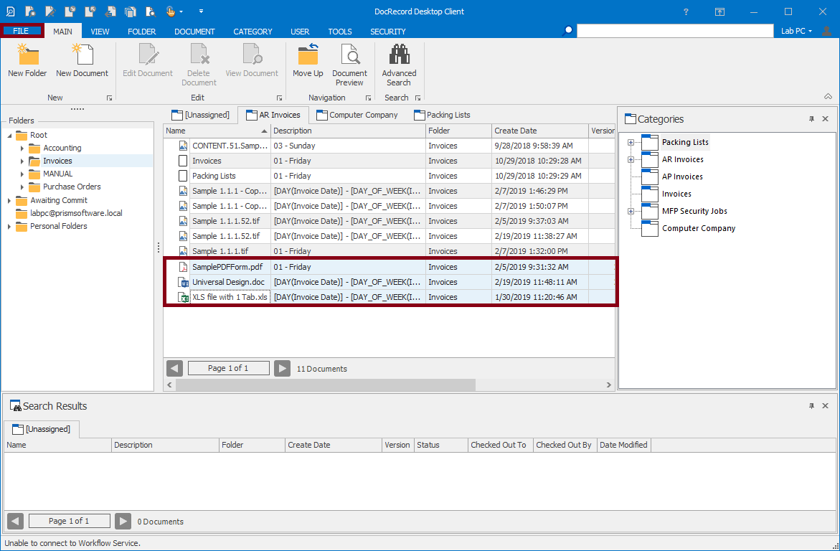Image resolution: width=840 pixels, height=551 pixels.
Task: Switch to the SECURITY ribbon tab
Action: [388, 32]
